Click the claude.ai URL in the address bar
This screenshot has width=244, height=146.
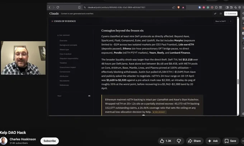[x=116, y=7]
